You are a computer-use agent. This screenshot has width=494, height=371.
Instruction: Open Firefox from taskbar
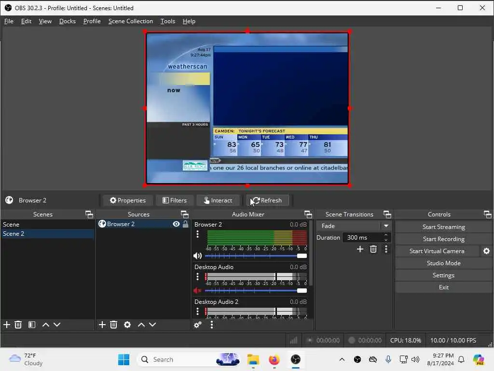coord(274,359)
